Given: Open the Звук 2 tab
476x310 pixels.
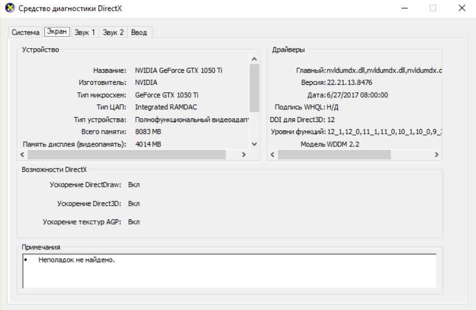Looking at the screenshot, I should point(113,32).
